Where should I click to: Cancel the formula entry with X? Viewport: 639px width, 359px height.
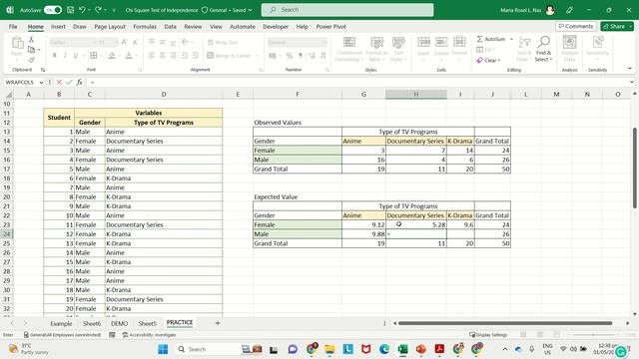tap(59, 82)
